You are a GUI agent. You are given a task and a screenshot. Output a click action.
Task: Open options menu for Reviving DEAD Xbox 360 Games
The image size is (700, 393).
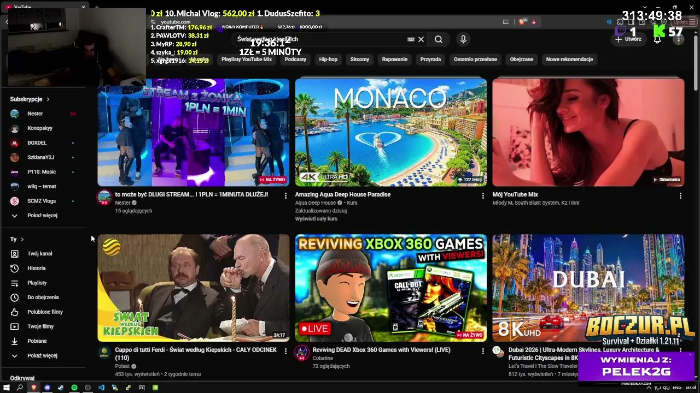(x=483, y=351)
